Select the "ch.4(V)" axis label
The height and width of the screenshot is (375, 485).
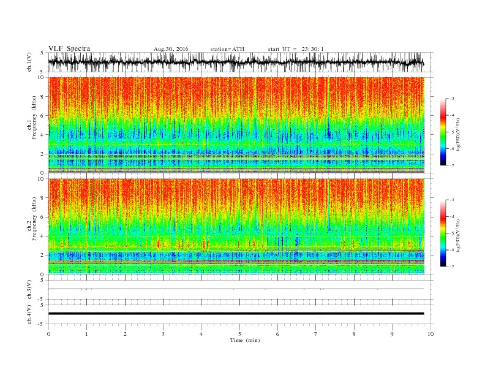pos(29,315)
